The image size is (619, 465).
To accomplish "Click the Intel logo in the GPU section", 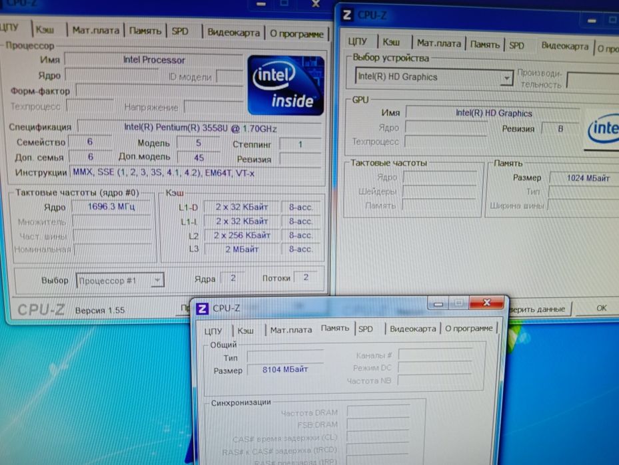I will click(602, 129).
